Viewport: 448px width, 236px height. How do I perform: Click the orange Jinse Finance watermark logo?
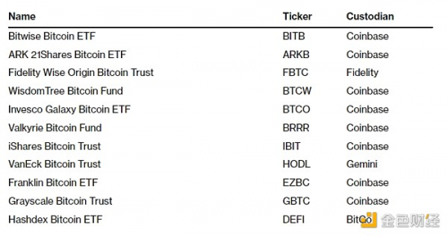[369, 220]
